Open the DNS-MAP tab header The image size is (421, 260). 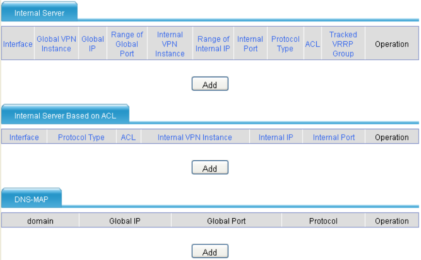tap(32, 199)
